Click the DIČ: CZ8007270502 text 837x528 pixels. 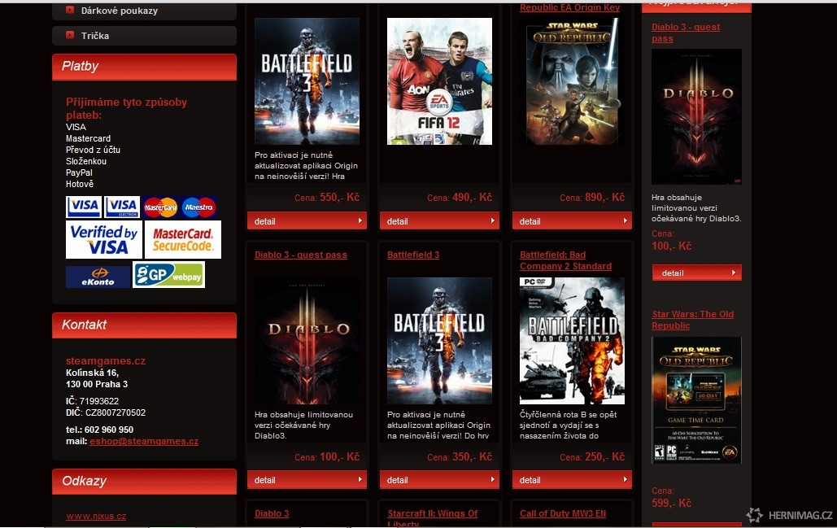106,412
